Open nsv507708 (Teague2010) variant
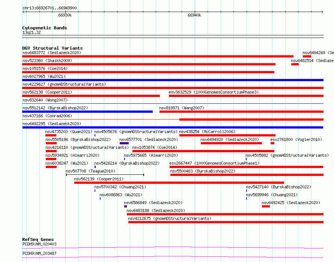 tap(90, 171)
